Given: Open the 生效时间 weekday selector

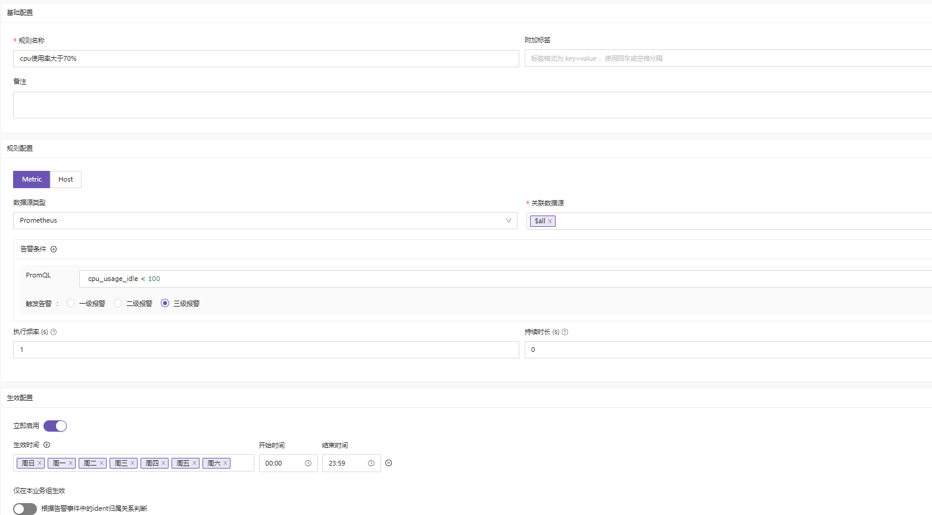Looking at the screenshot, I should [133, 463].
